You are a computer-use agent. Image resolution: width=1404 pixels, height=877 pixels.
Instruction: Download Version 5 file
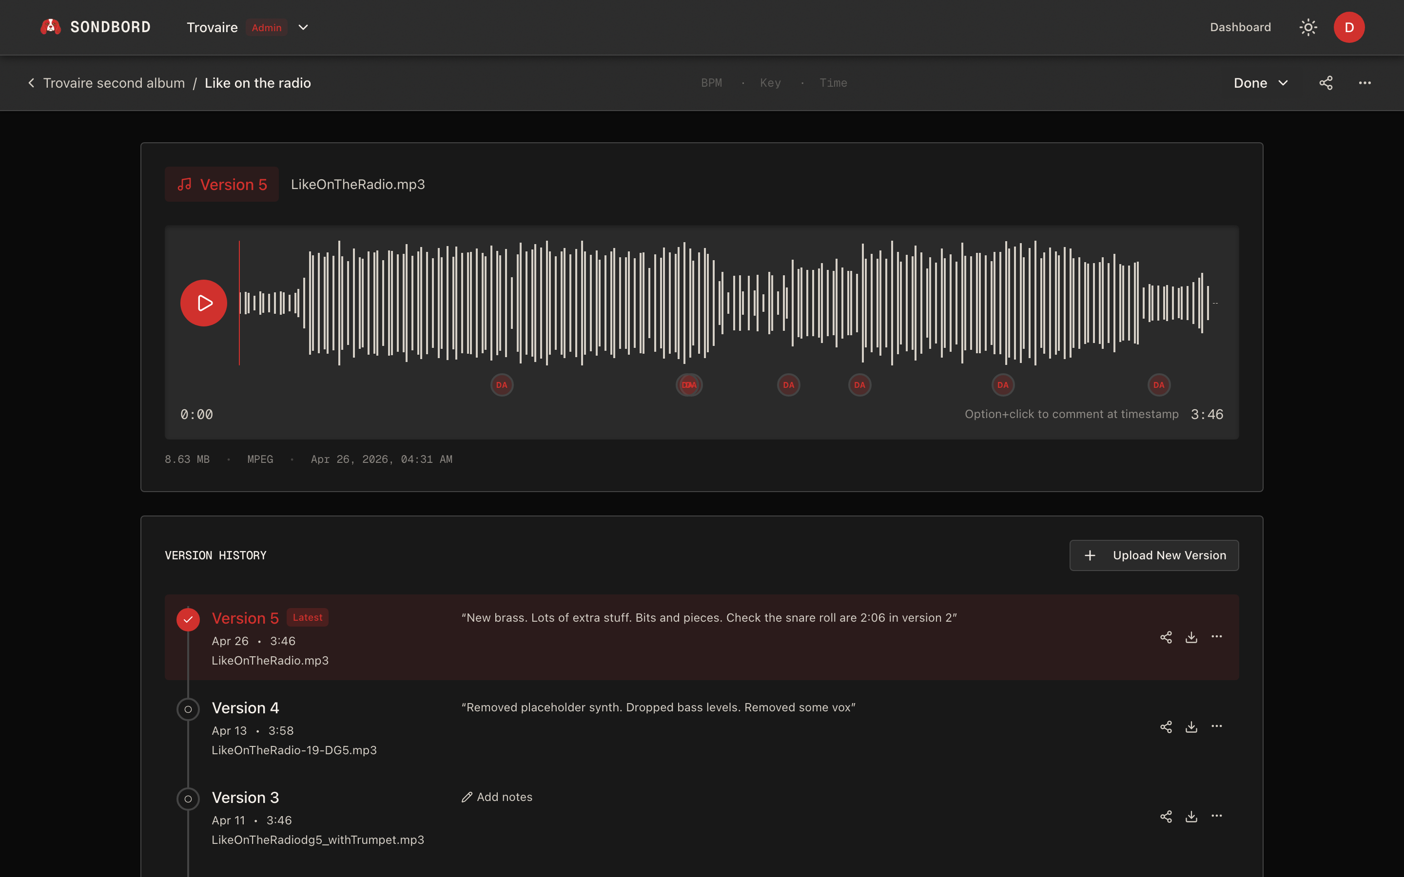pos(1191,637)
